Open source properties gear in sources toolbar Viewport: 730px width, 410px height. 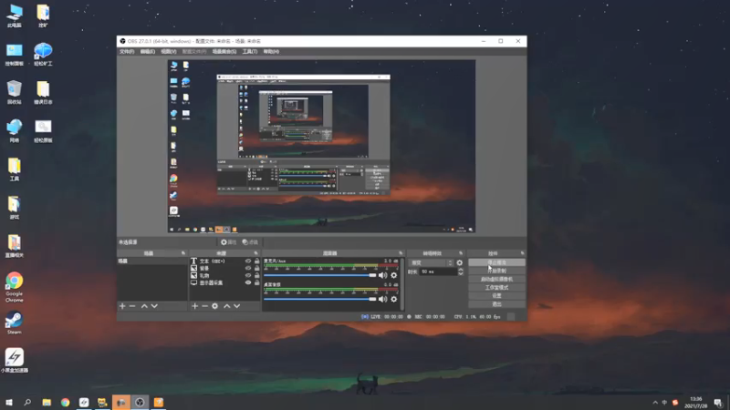(x=215, y=306)
